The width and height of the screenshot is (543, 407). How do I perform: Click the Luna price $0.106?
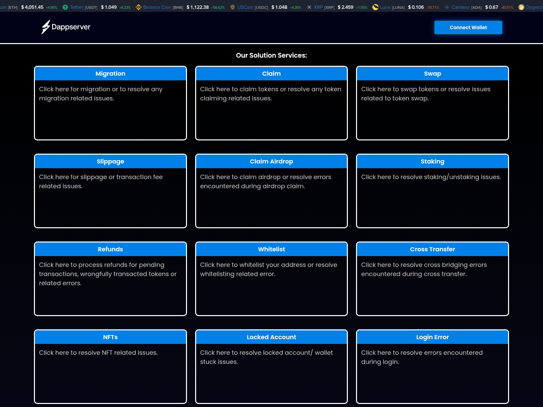416,7
